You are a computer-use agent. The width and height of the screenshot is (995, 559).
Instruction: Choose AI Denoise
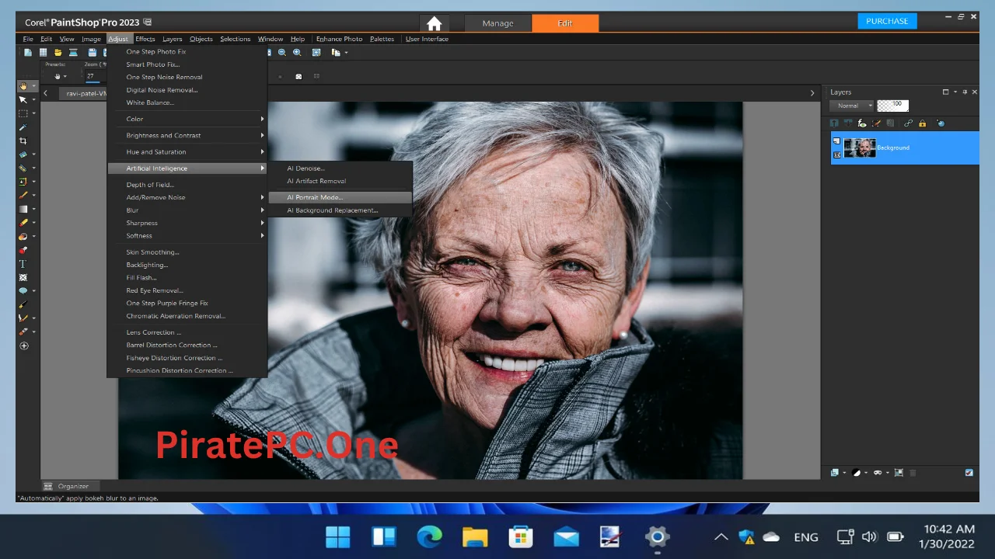pyautogui.click(x=340, y=168)
